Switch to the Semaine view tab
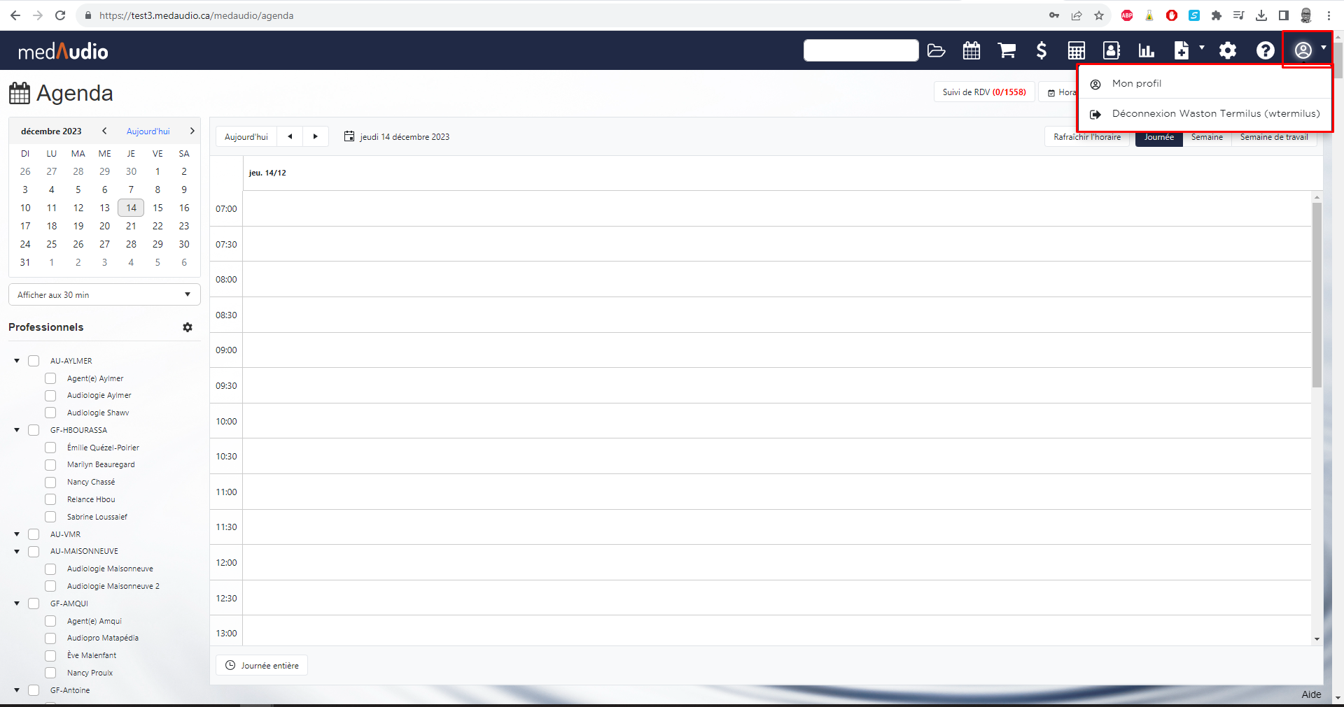 pos(1207,137)
